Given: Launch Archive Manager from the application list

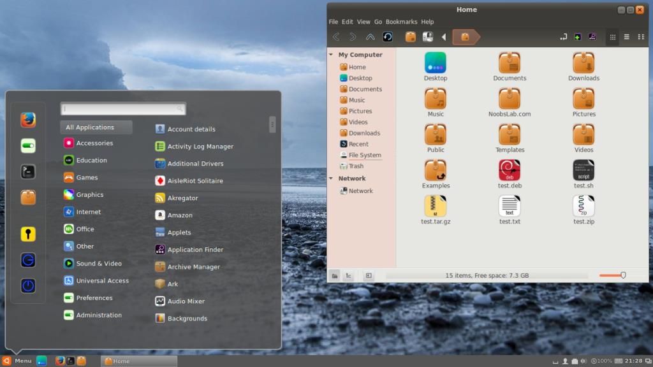Looking at the screenshot, I should 193,267.
